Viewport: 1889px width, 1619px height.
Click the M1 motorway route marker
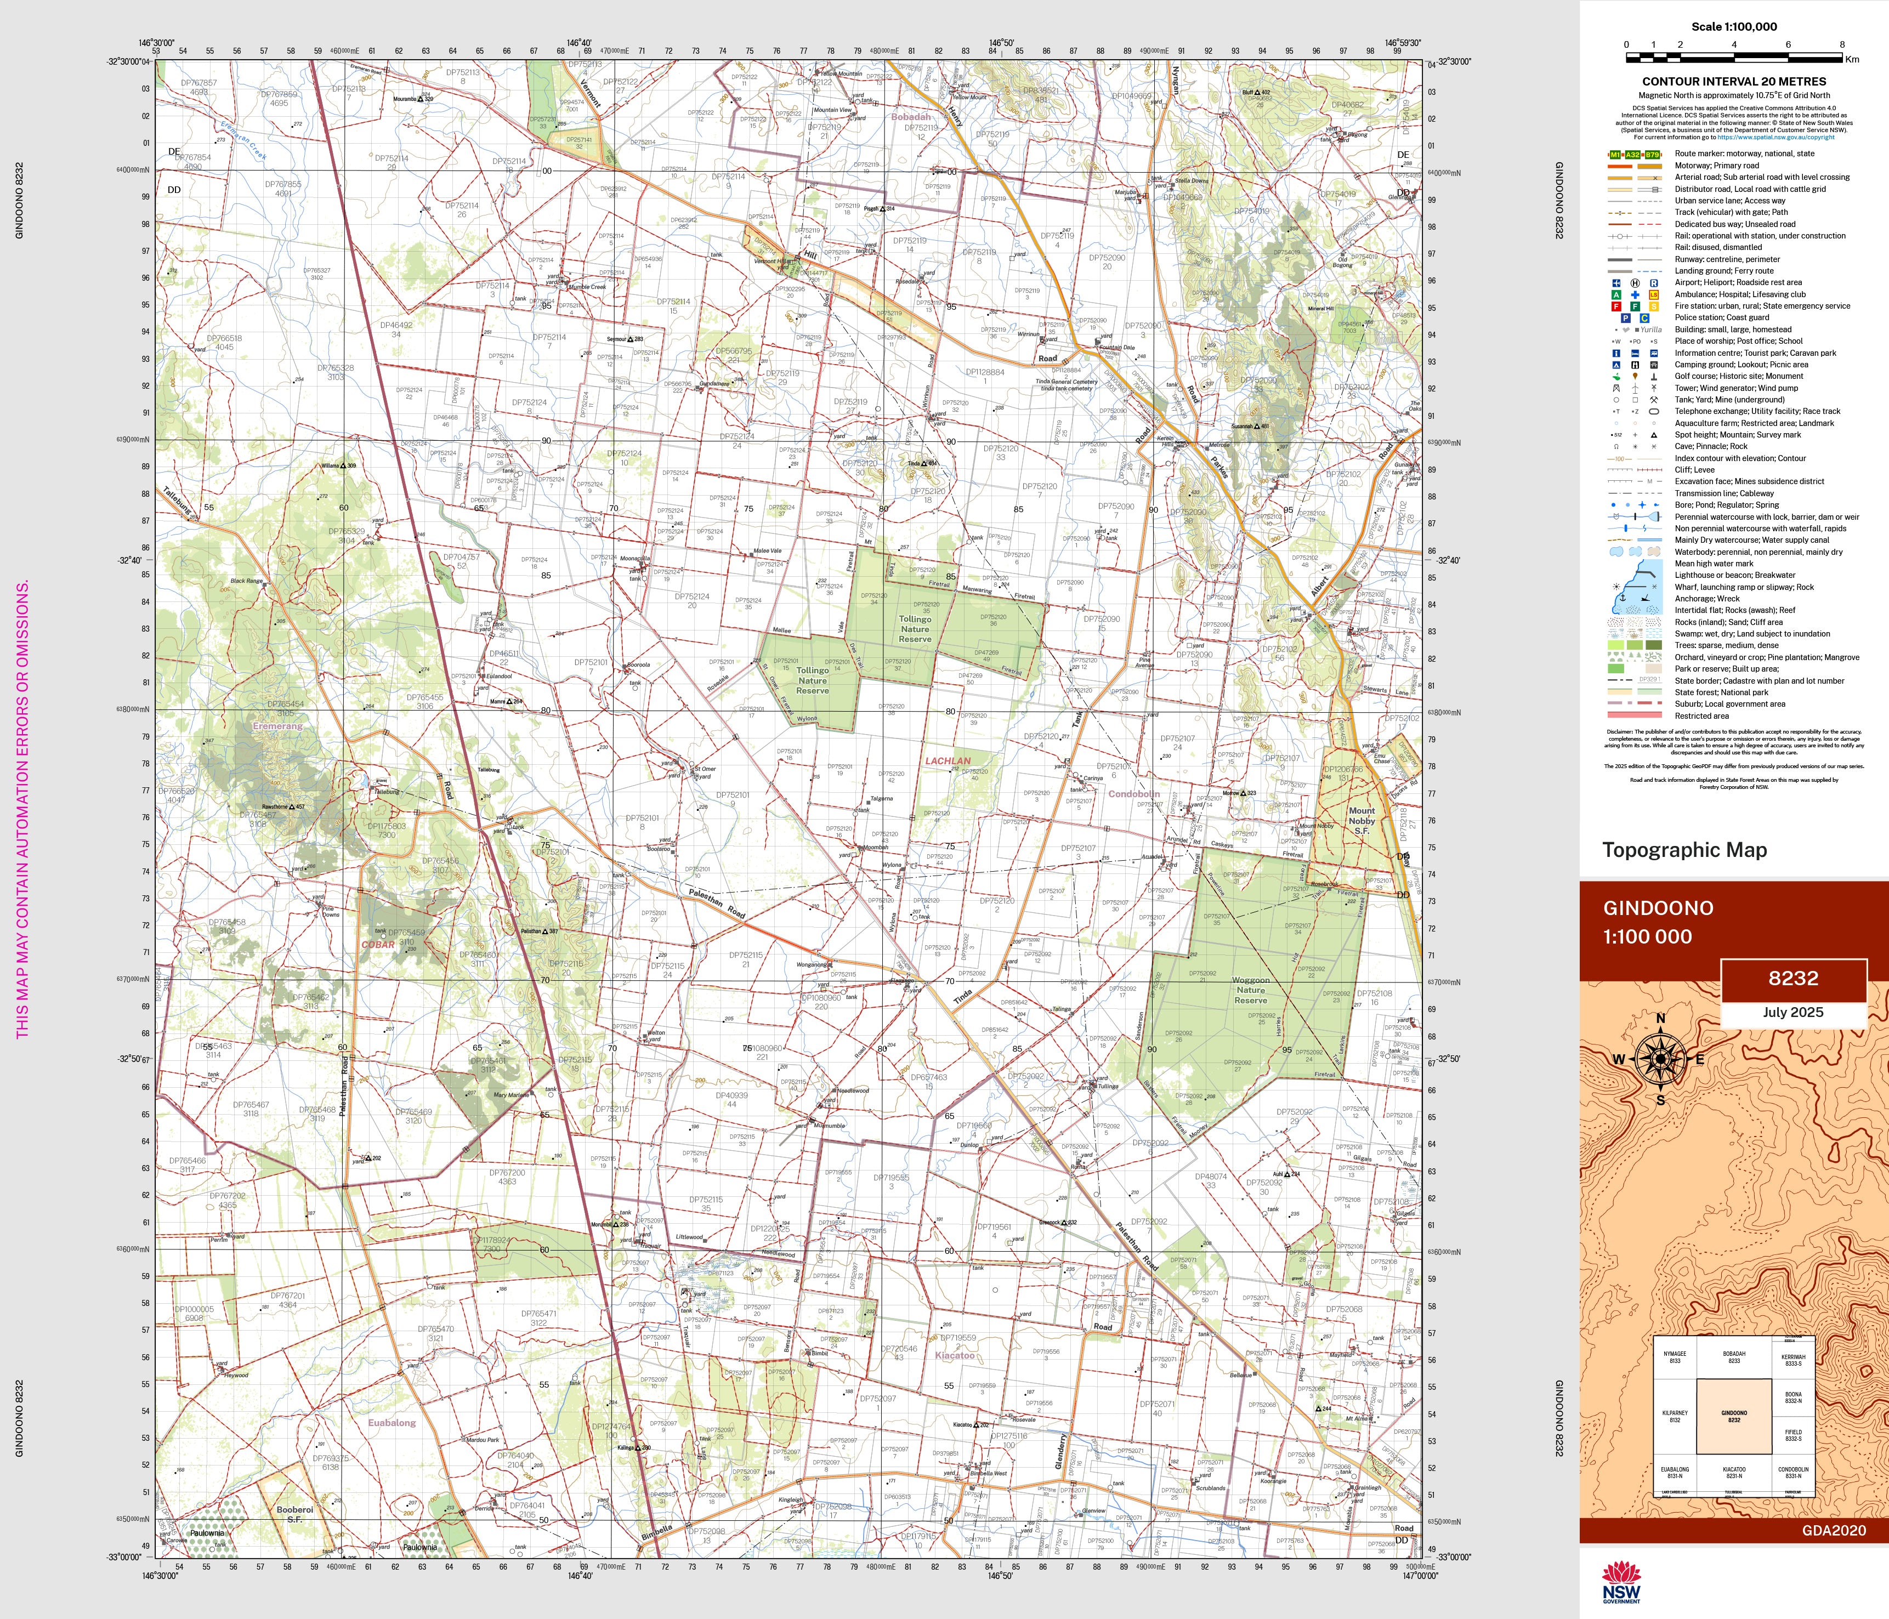[x=1615, y=155]
